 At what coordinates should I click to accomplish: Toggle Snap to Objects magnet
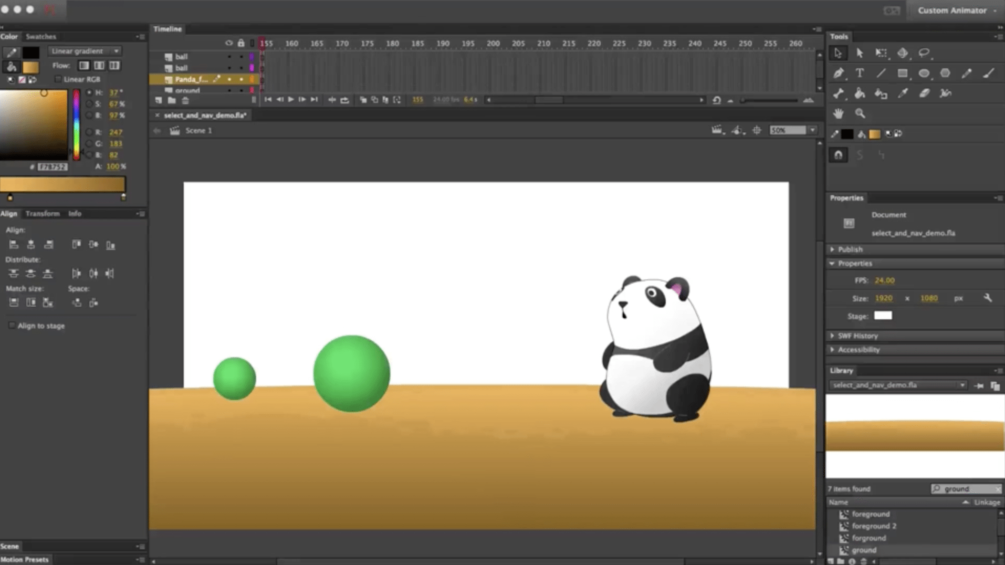839,155
